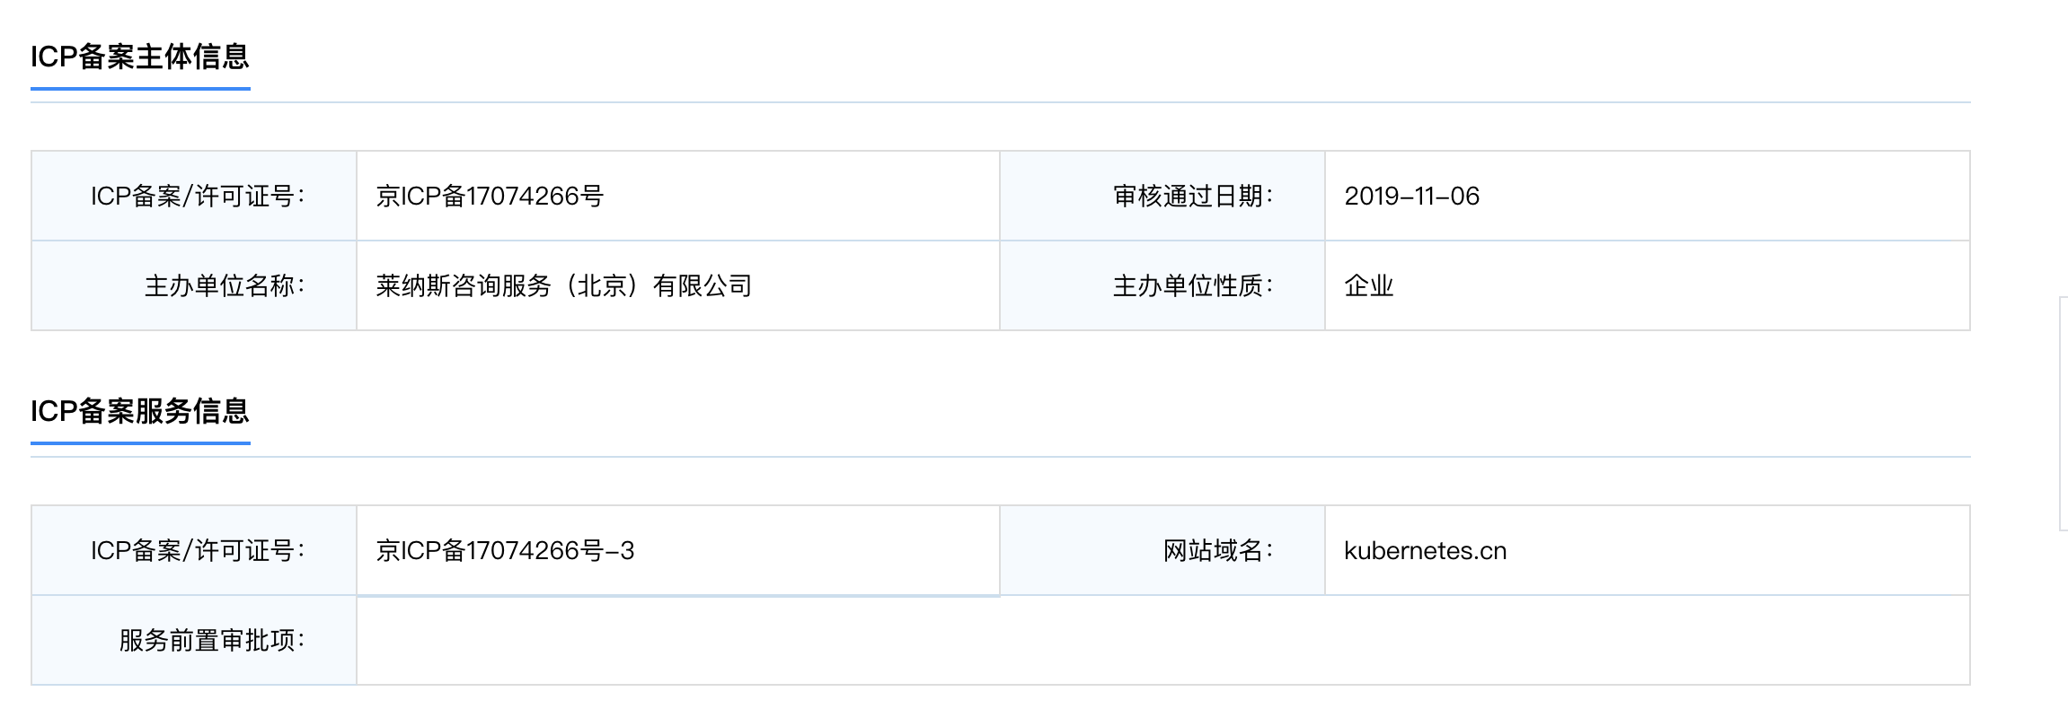Click the kubernetes.cn domain name

coord(1426,550)
